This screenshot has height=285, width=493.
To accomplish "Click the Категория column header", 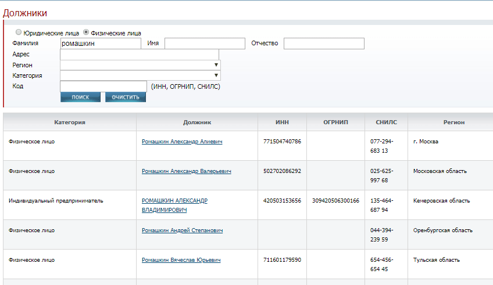I will point(70,122).
